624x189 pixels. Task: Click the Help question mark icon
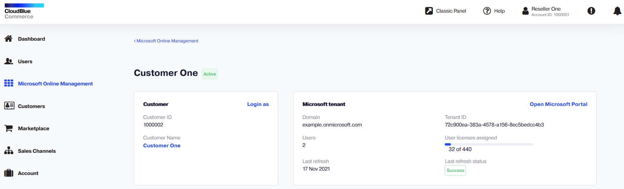487,11
